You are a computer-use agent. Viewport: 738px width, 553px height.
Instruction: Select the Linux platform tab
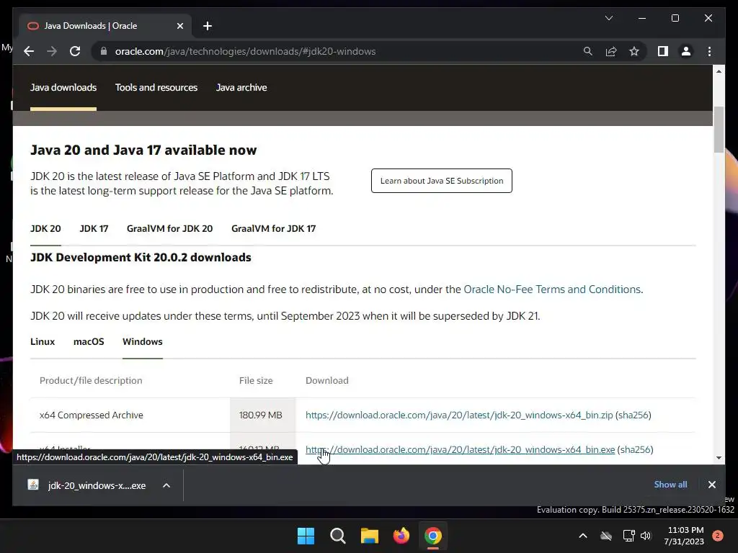point(43,342)
